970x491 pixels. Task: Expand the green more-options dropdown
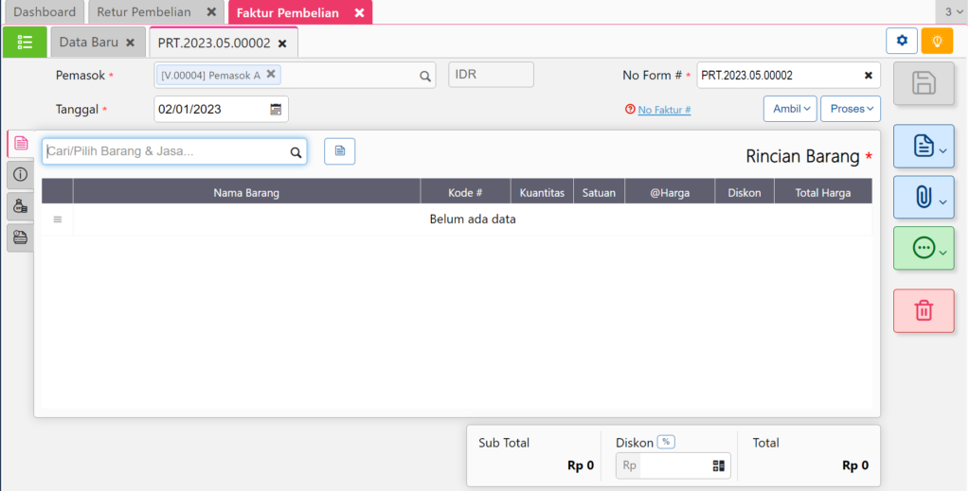924,248
